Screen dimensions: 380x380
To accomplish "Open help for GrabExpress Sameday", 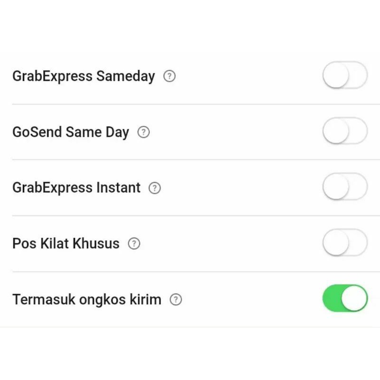I will pyautogui.click(x=170, y=76).
